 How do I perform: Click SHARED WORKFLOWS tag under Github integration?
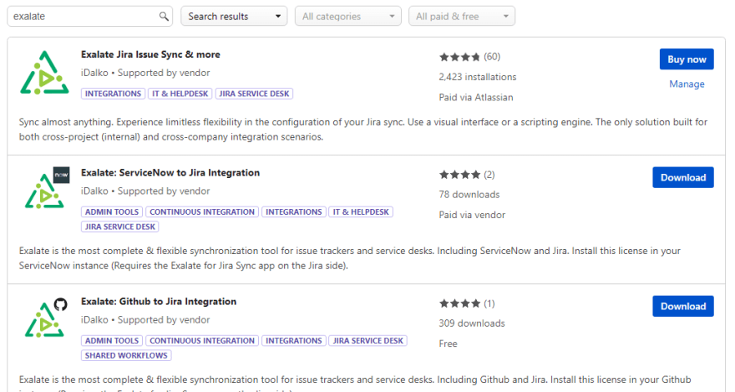(126, 356)
